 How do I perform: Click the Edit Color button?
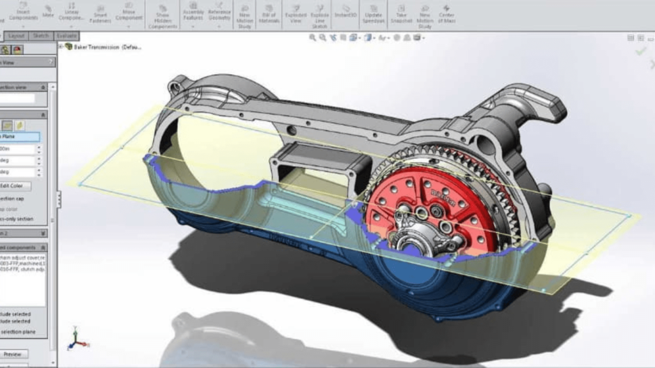(x=13, y=186)
